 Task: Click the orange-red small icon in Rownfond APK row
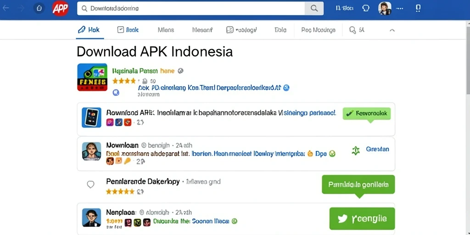click(x=128, y=122)
